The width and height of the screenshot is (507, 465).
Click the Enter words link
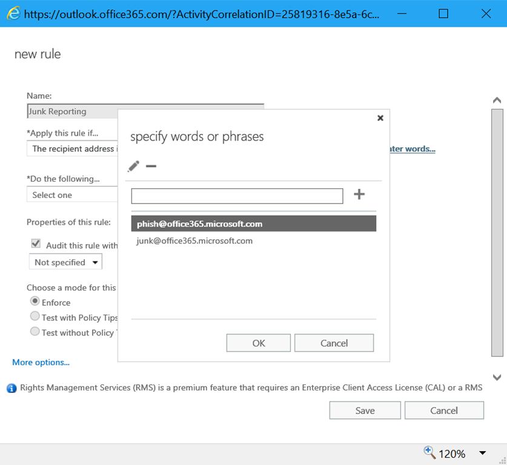click(x=413, y=149)
